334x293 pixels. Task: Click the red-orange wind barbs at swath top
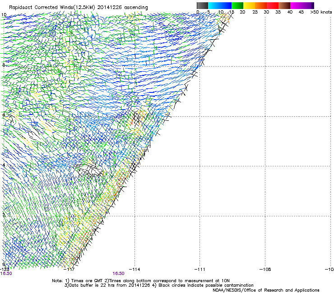click(x=223, y=19)
